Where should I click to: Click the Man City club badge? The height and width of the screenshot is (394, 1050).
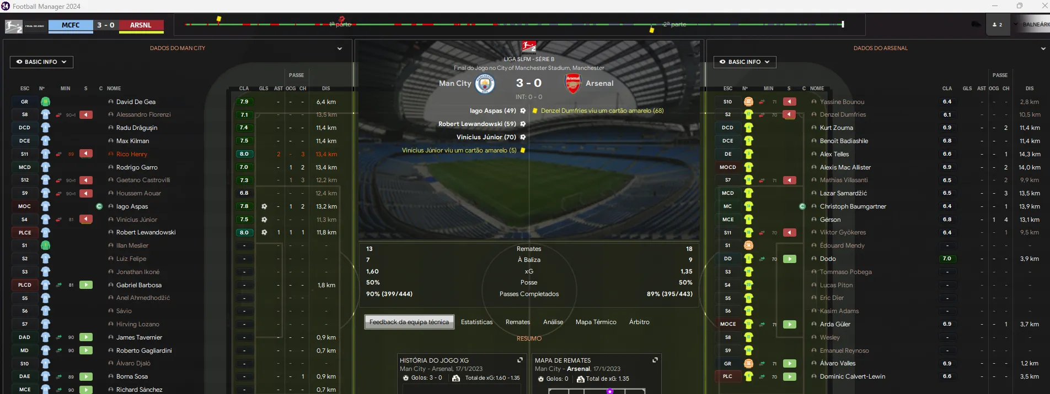tap(485, 84)
